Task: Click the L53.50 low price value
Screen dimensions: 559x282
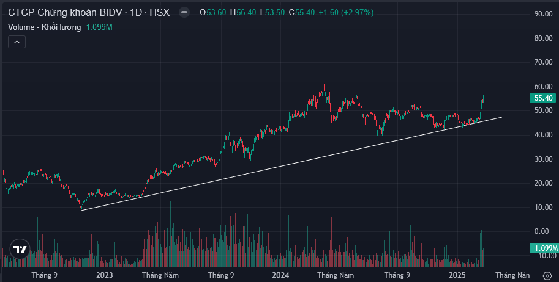Action: click(x=272, y=12)
